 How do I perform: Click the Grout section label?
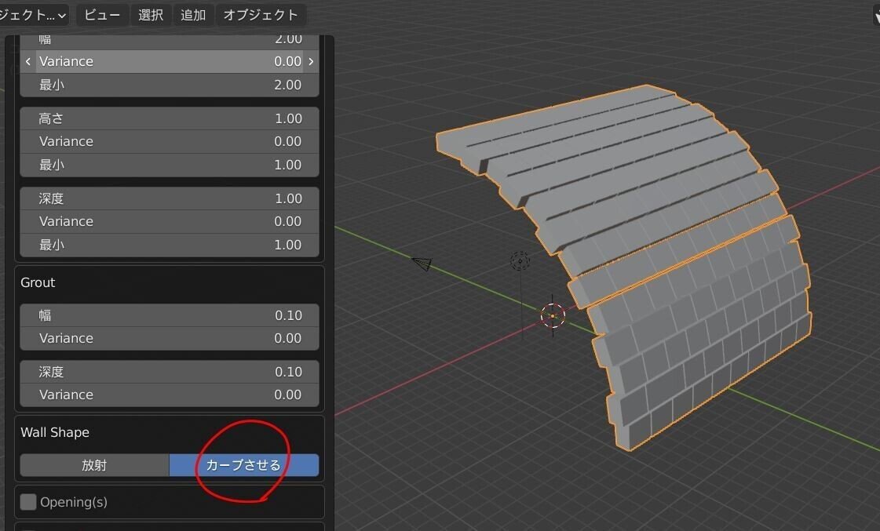(38, 282)
